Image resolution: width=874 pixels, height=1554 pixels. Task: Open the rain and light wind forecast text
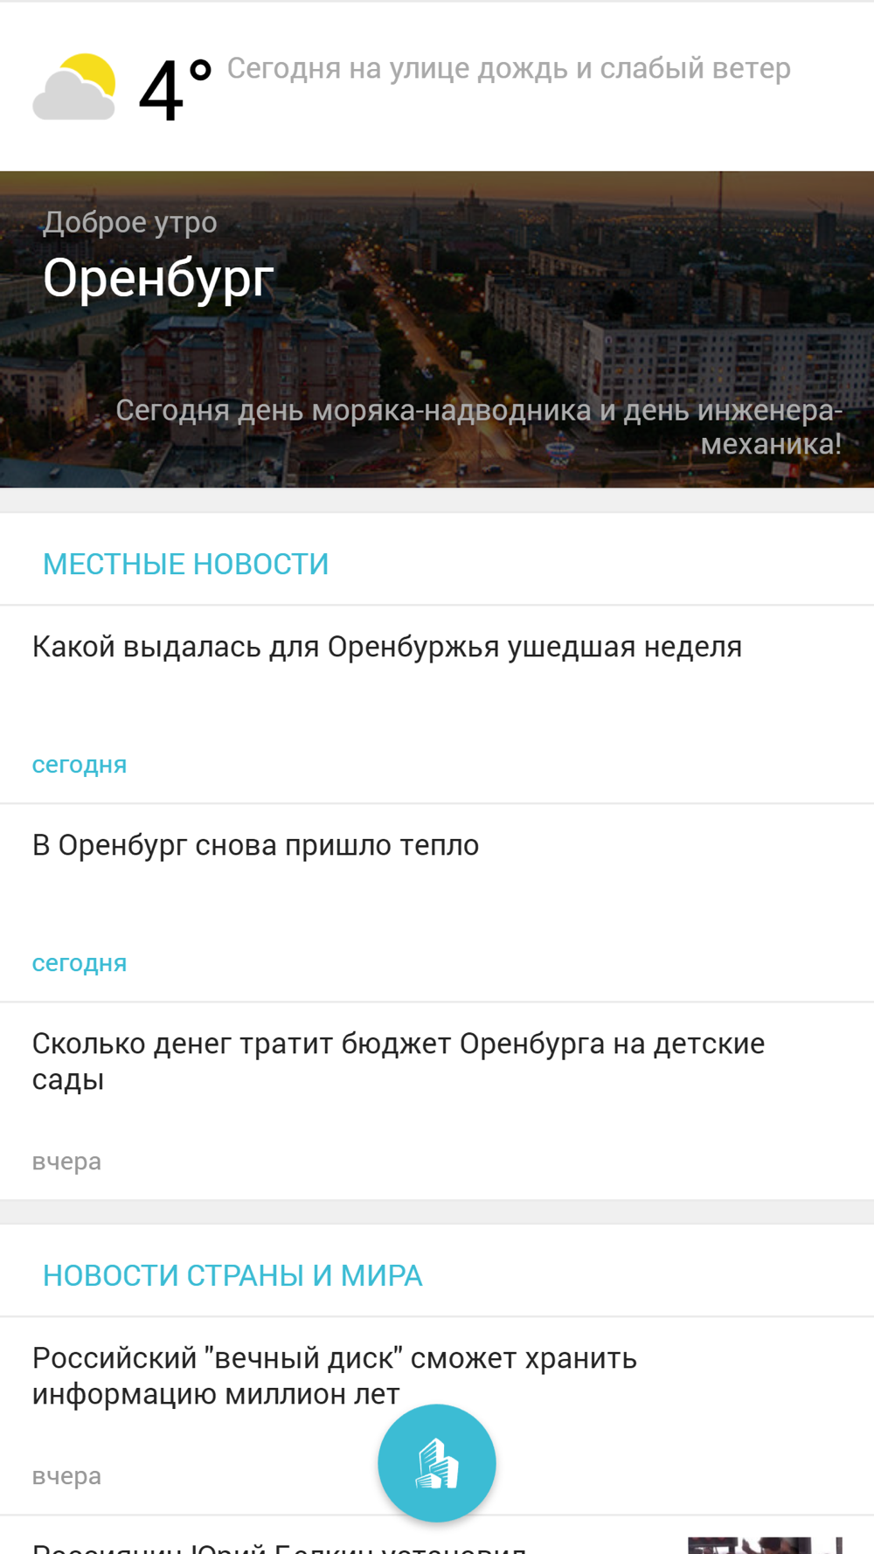point(509,68)
